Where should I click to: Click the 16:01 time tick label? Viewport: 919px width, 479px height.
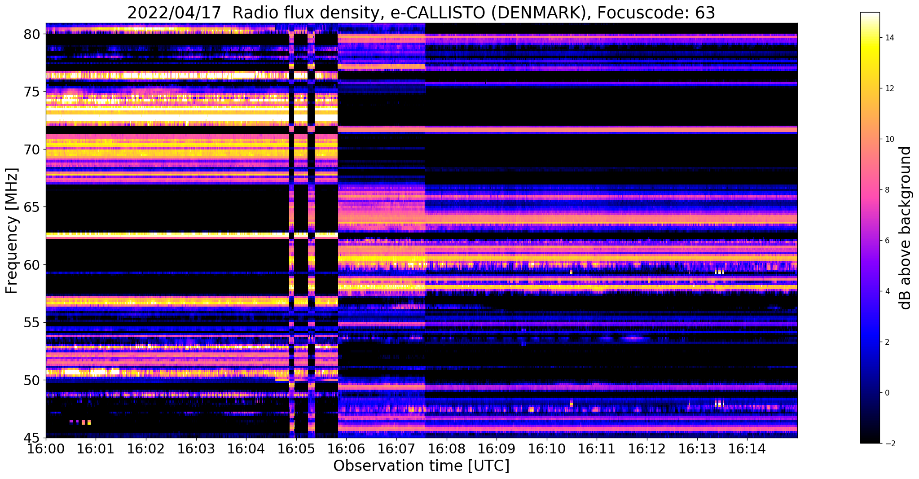coord(96,448)
